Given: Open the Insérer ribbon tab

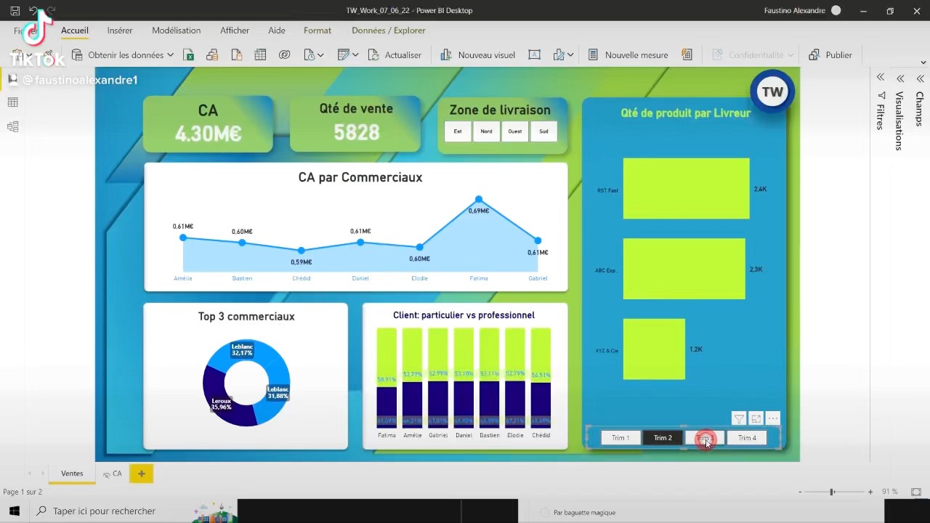Looking at the screenshot, I should [x=120, y=31].
